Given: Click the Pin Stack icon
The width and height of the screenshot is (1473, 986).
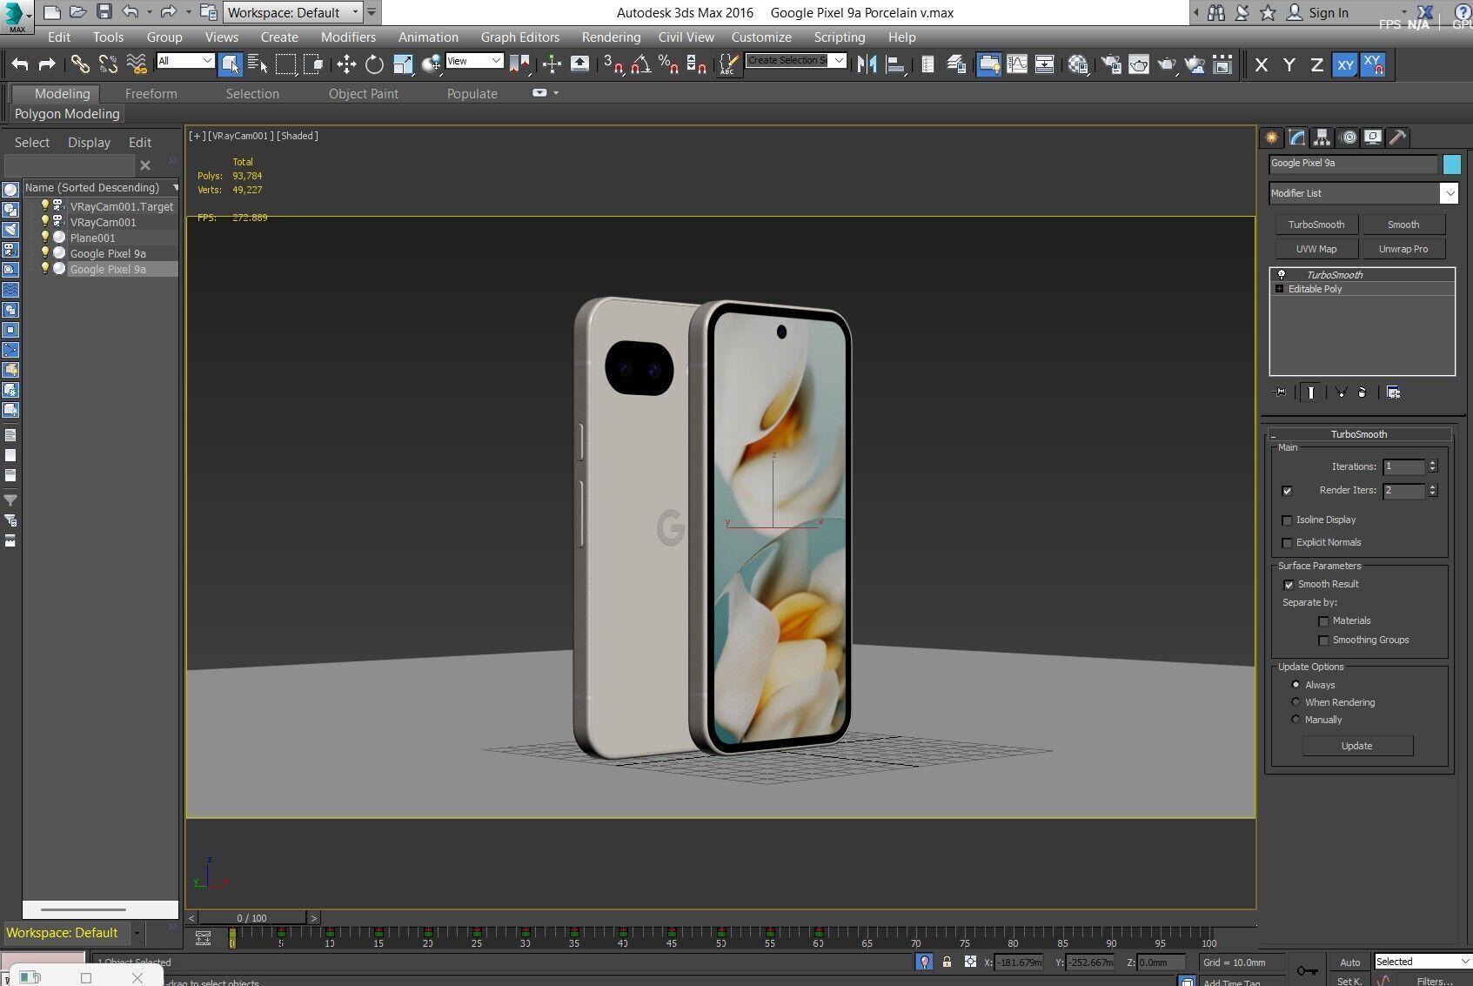Looking at the screenshot, I should click(1280, 392).
